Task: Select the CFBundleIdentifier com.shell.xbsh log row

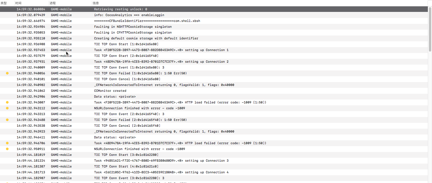Action: tap(147, 21)
